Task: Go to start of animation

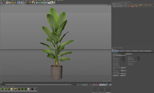Action: 78,85
